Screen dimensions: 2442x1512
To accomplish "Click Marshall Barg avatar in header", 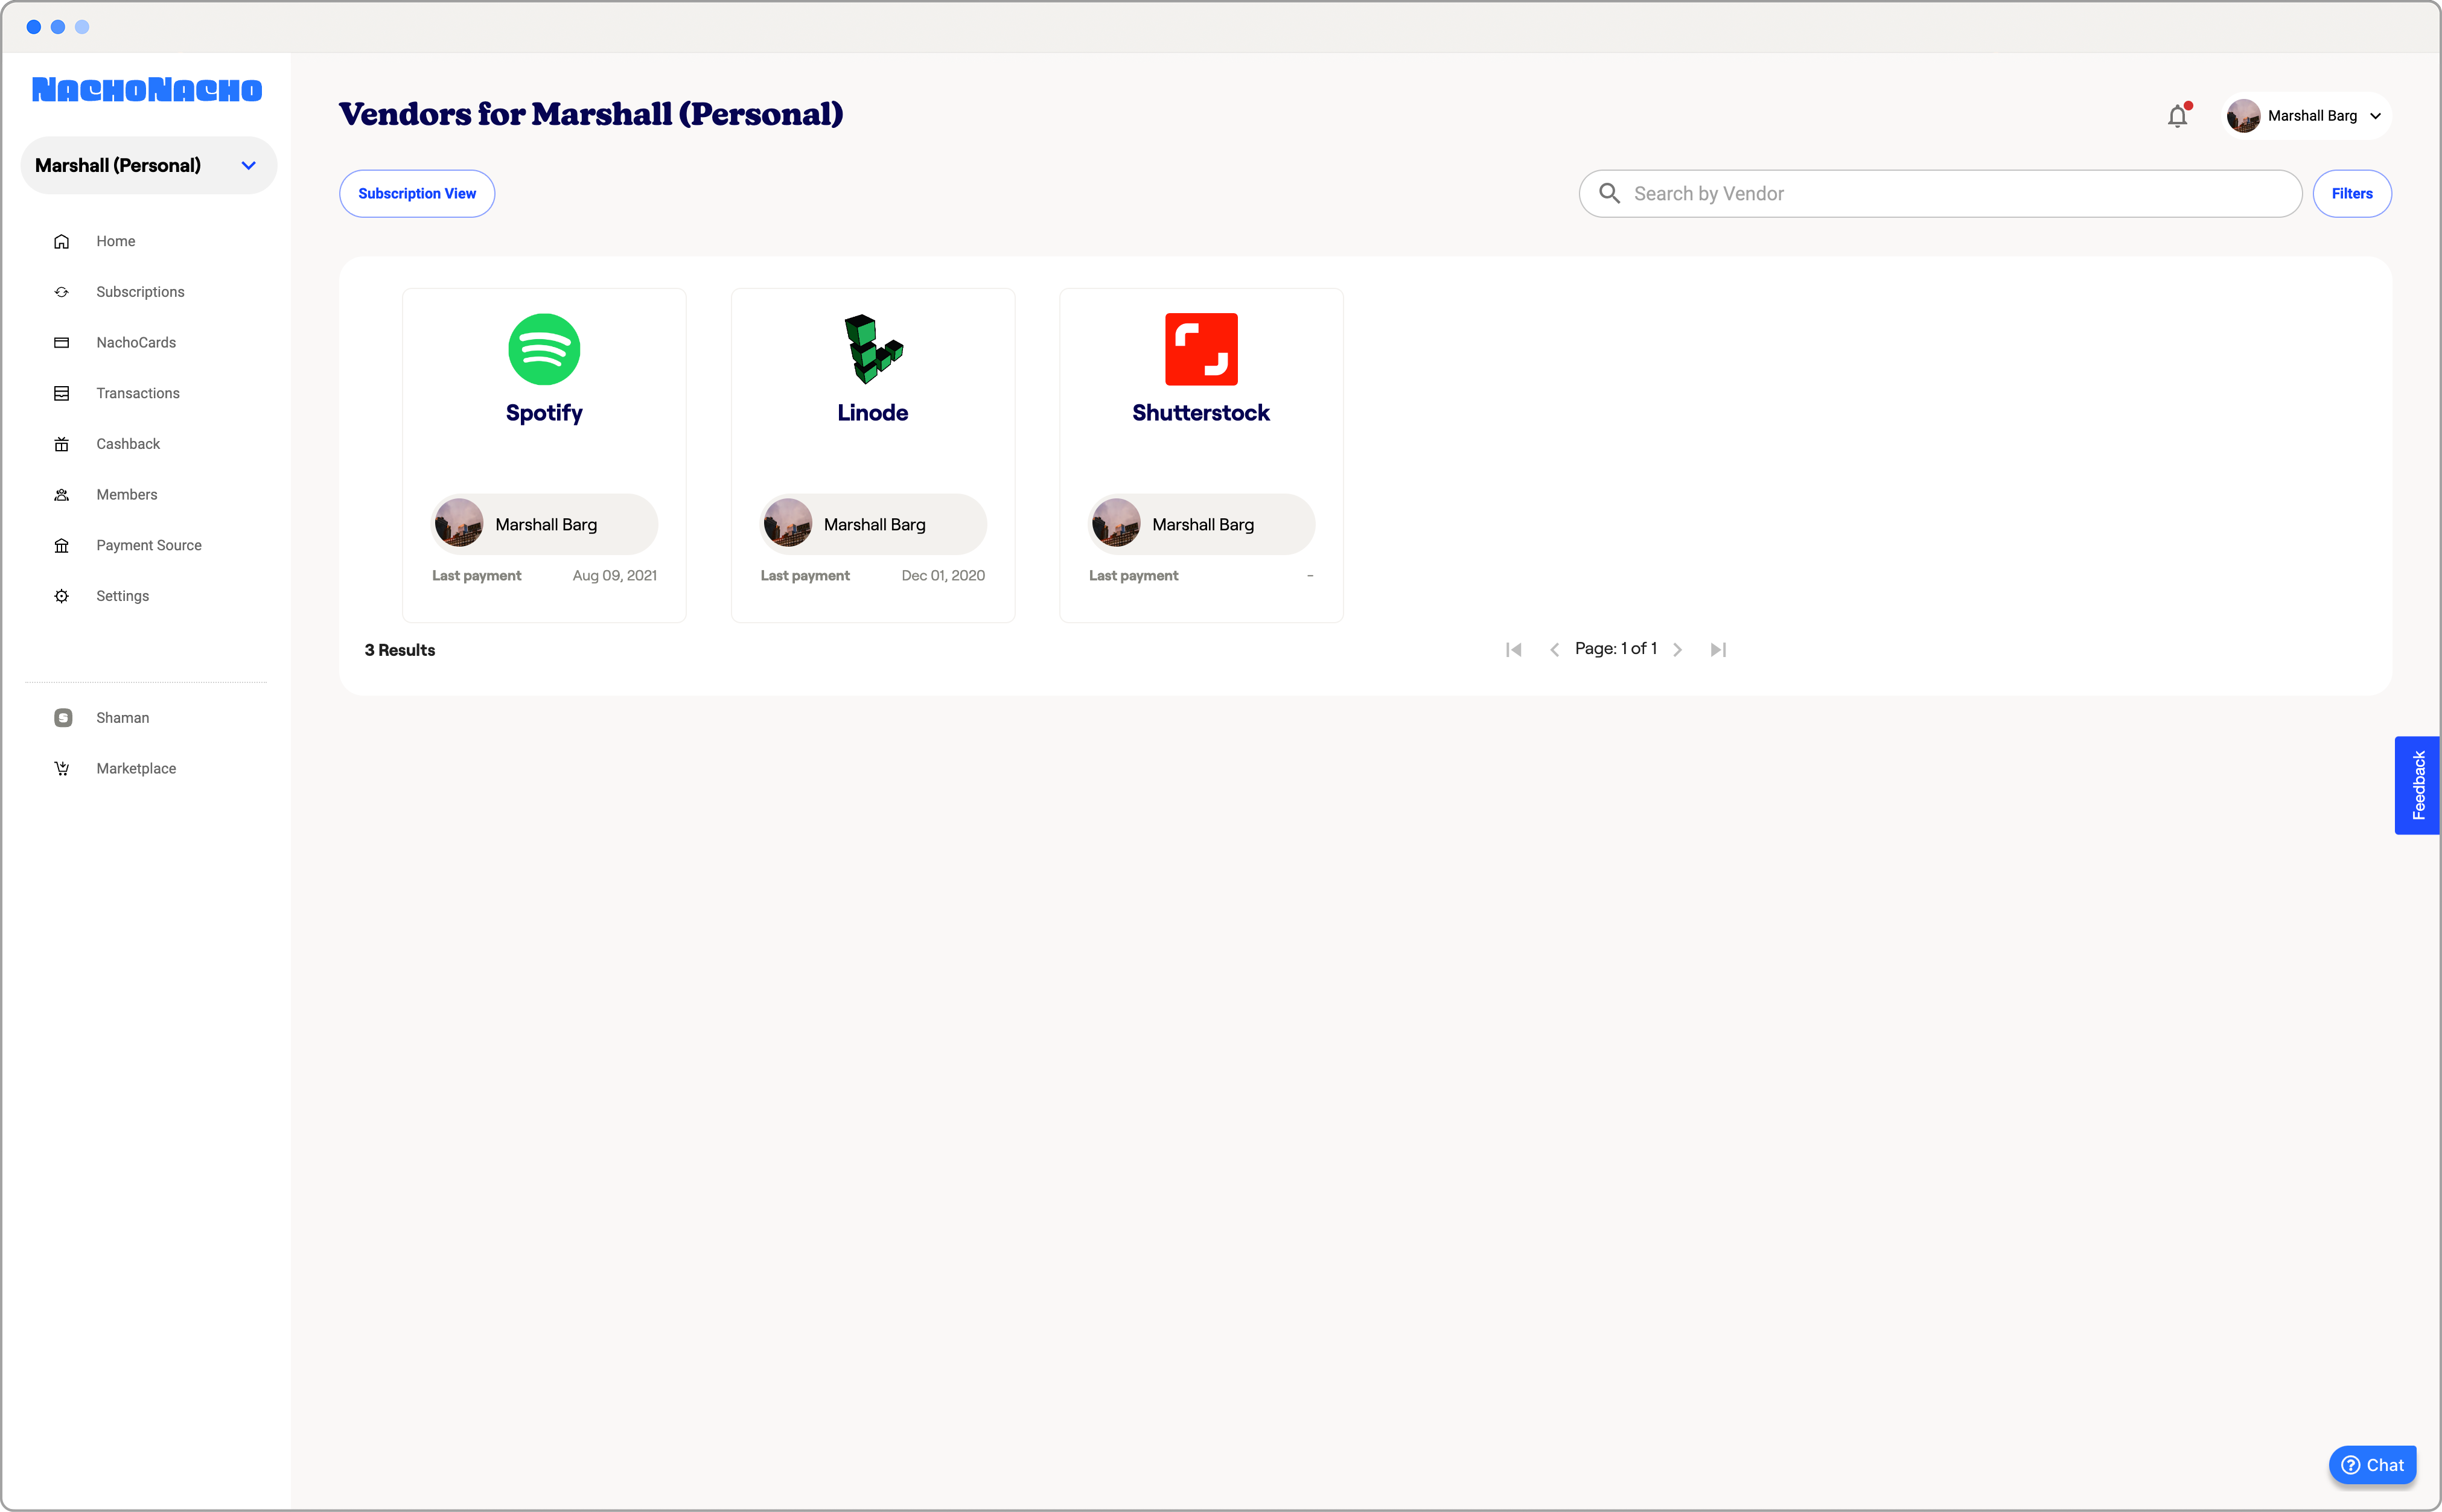I will [x=2243, y=116].
